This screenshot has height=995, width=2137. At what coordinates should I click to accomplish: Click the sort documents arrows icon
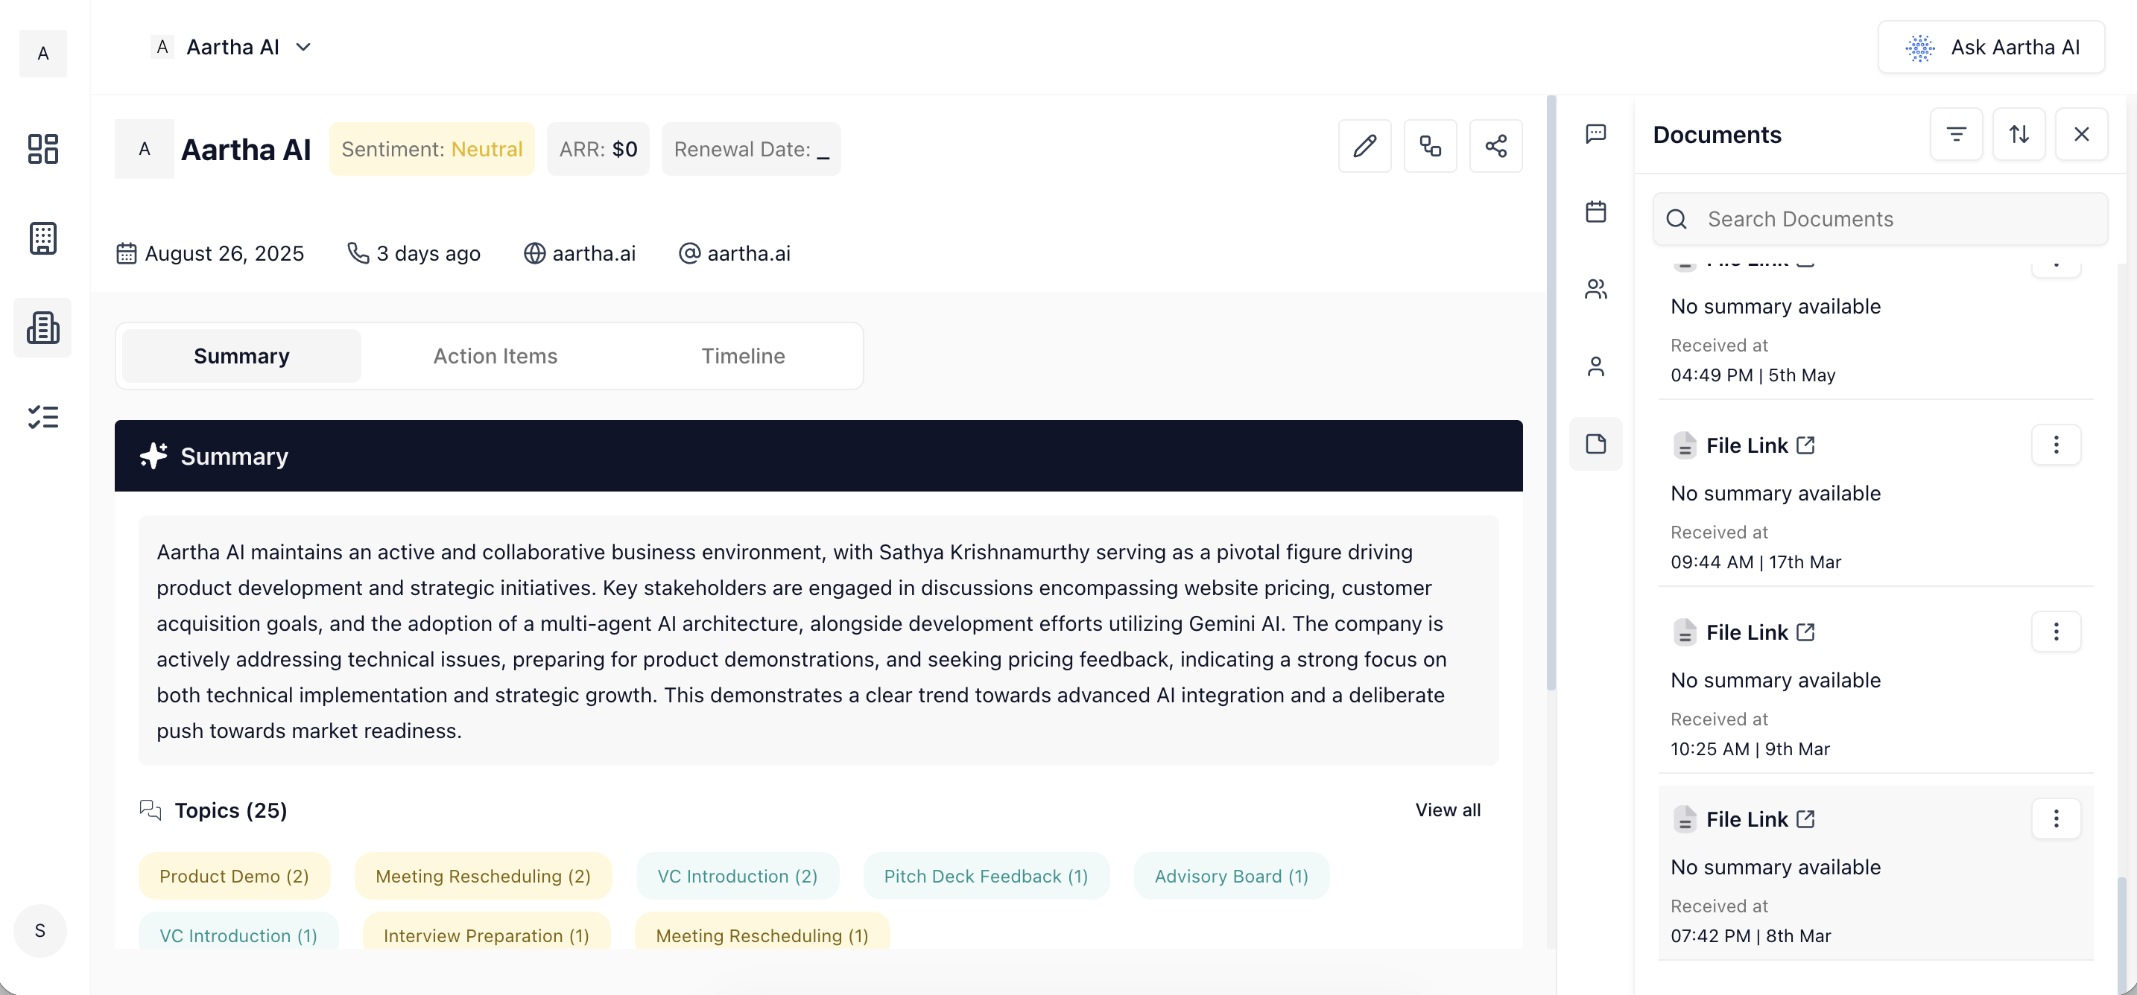tap(2019, 134)
